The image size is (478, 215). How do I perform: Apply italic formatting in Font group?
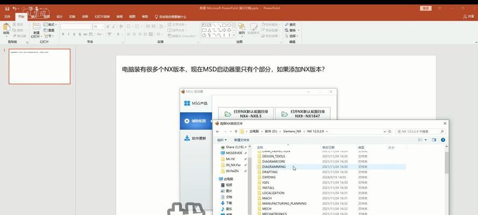pyautogui.click(x=69, y=34)
